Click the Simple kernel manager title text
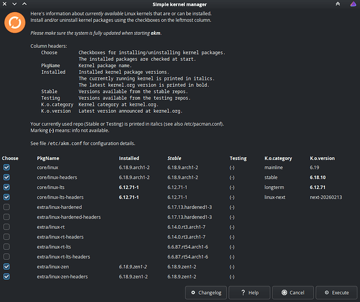The width and height of the screenshot is (360, 302). coord(179,4)
